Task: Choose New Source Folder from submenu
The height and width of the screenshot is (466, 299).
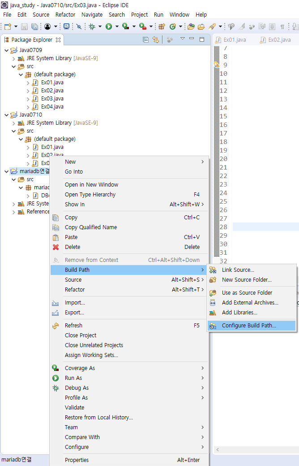Action: 252,280
